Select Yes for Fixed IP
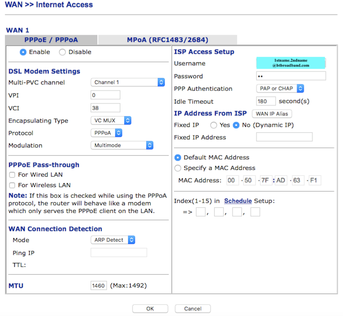This screenshot has width=343, height=316. pyautogui.click(x=214, y=125)
